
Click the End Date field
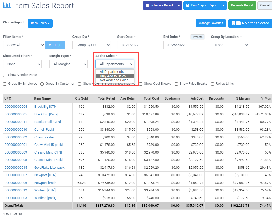(x=184, y=45)
